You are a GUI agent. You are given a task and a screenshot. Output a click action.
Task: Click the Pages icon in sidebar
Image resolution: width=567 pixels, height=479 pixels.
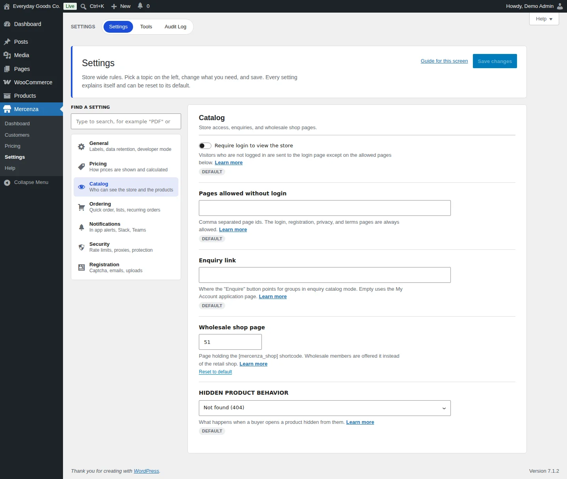pyautogui.click(x=7, y=69)
